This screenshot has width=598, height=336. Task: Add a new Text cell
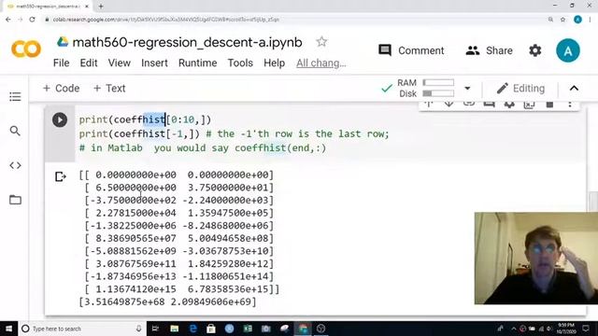pyautogui.click(x=109, y=89)
